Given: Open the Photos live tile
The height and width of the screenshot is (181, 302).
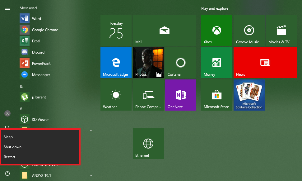Looking at the screenshot, I should [148, 63].
